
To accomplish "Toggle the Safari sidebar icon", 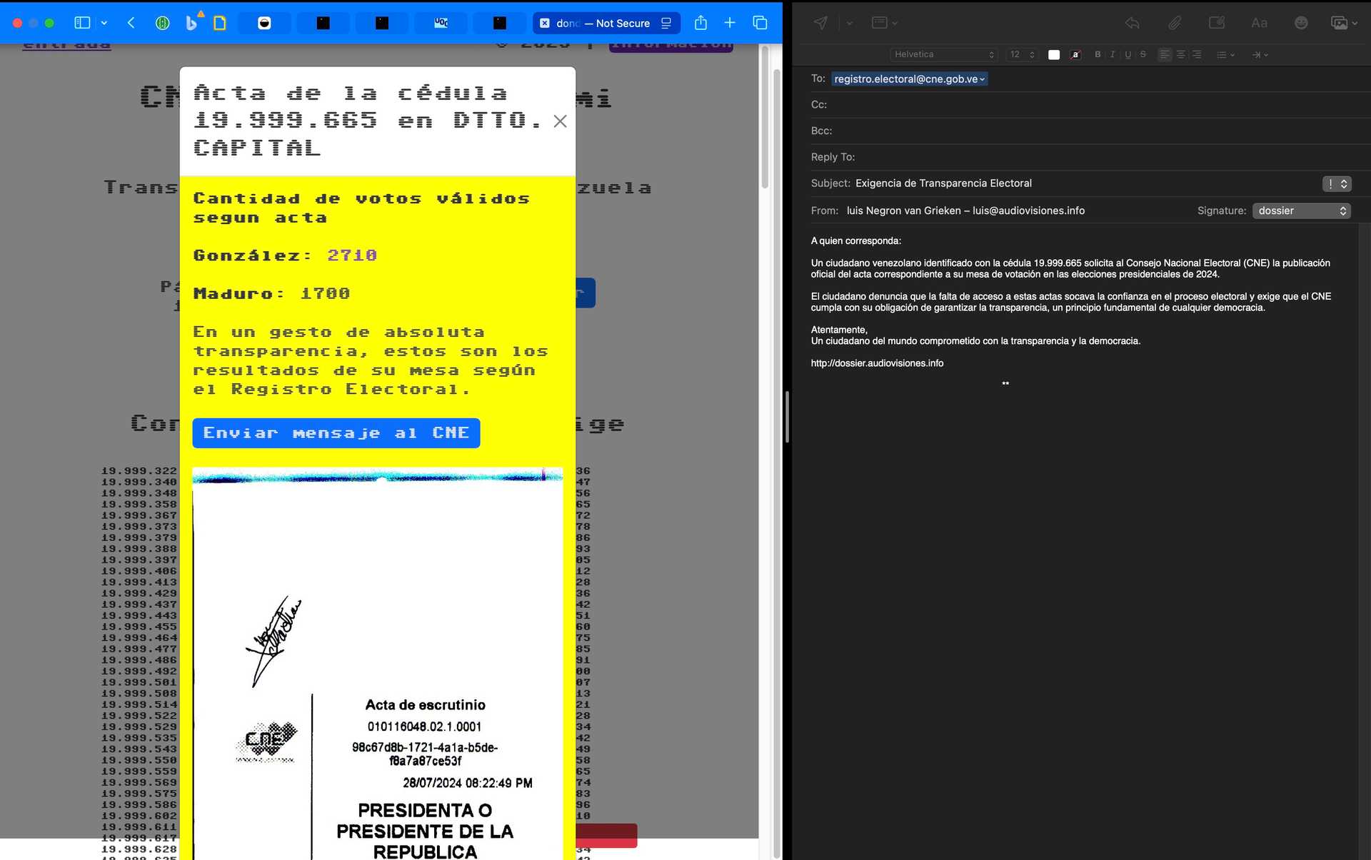I will coord(82,23).
